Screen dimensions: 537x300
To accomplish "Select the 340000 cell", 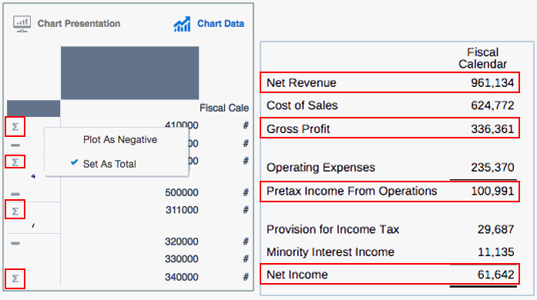I will (x=182, y=277).
